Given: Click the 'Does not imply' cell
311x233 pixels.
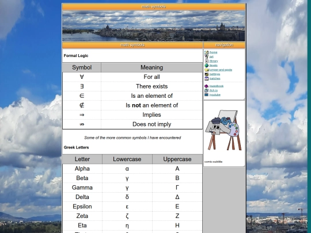Looking at the screenshot, I should (x=151, y=124).
